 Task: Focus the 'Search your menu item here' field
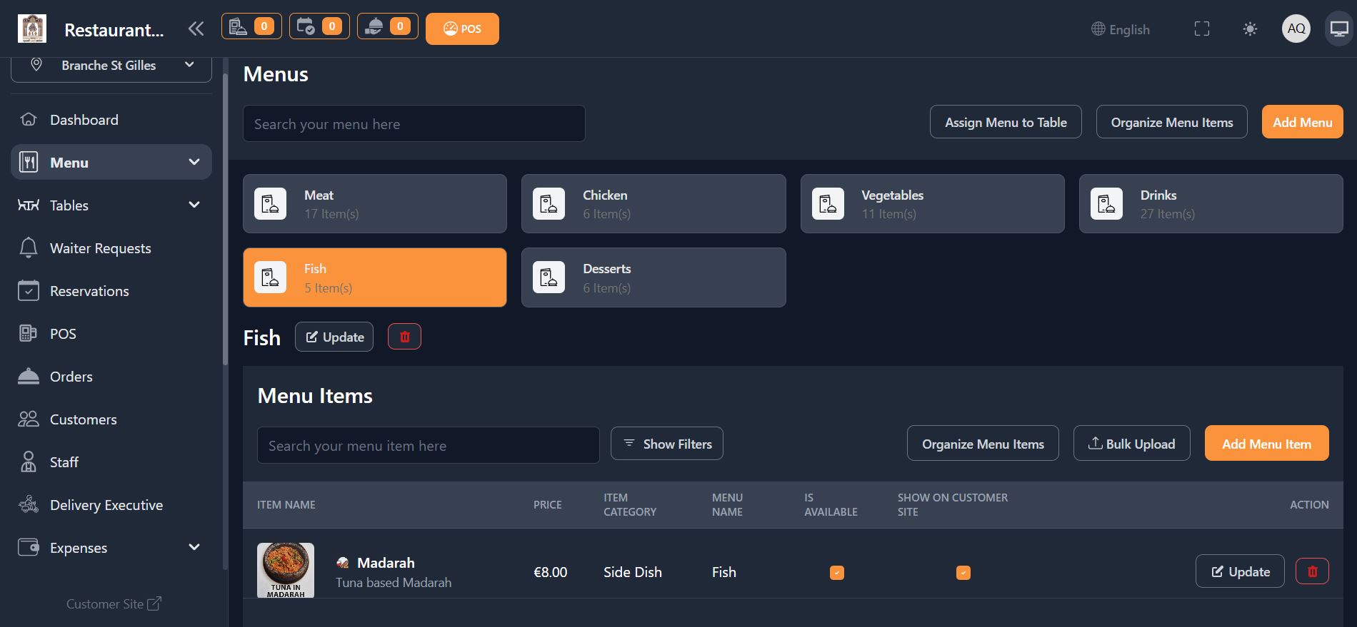(428, 445)
